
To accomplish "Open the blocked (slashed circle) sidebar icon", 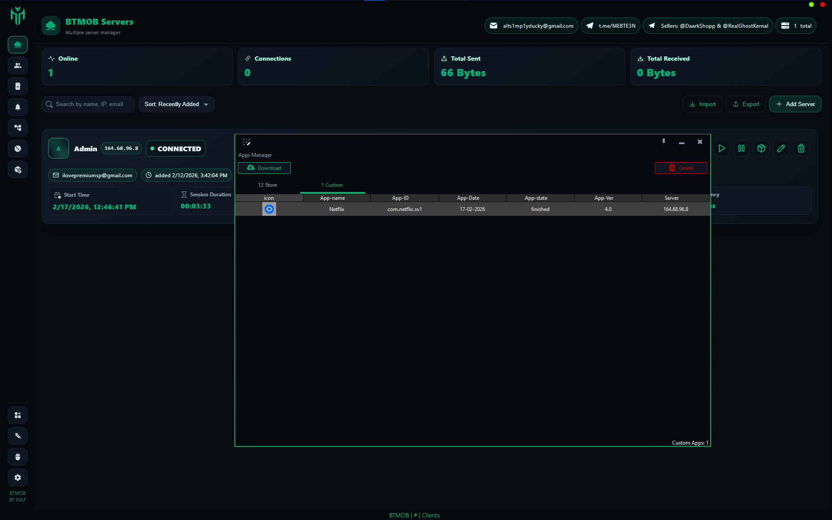I will 18,149.
